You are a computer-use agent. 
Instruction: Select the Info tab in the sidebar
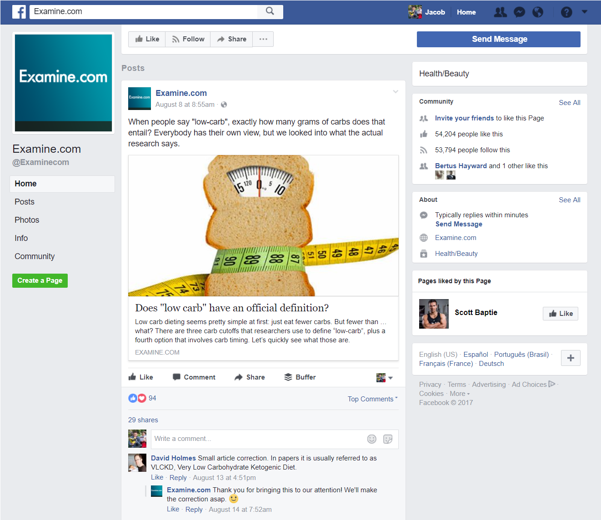tap(21, 238)
